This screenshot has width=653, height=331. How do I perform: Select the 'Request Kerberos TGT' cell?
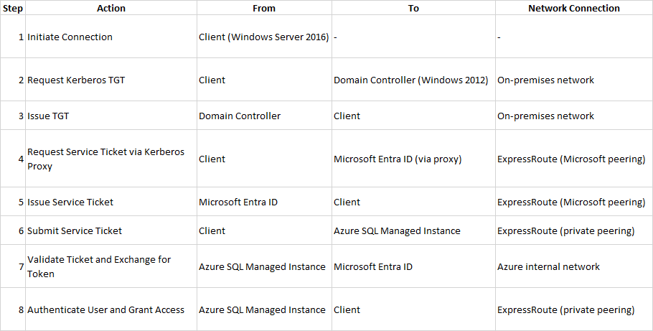click(111, 80)
